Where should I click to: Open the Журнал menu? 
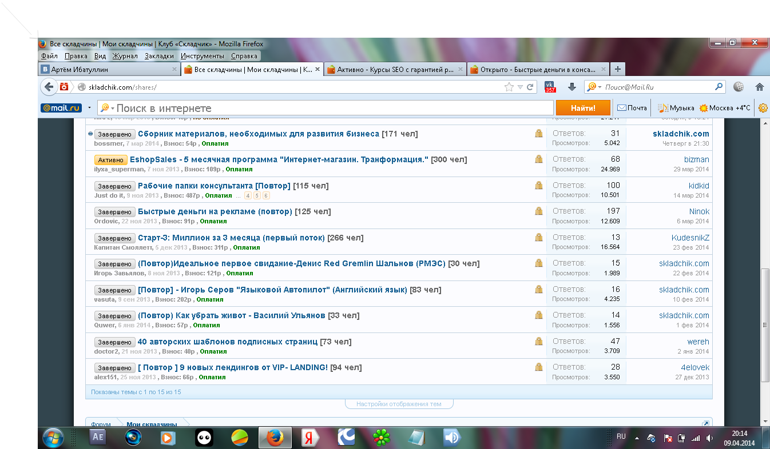pyautogui.click(x=125, y=56)
